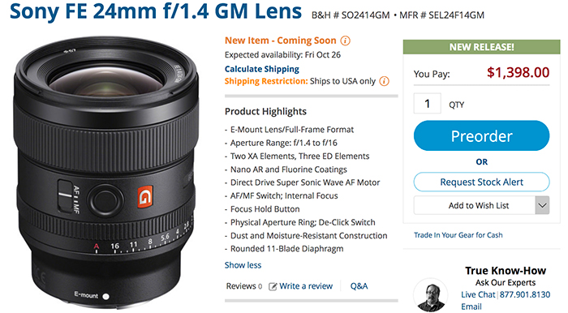Open the Calculate Shipping link
The image size is (568, 313).
(262, 69)
